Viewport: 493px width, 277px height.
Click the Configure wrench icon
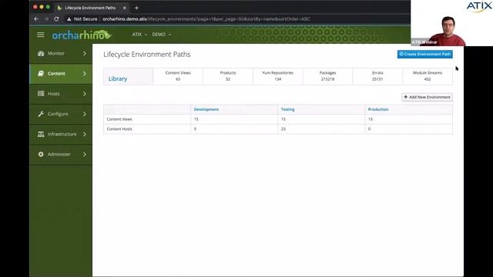tap(41, 114)
